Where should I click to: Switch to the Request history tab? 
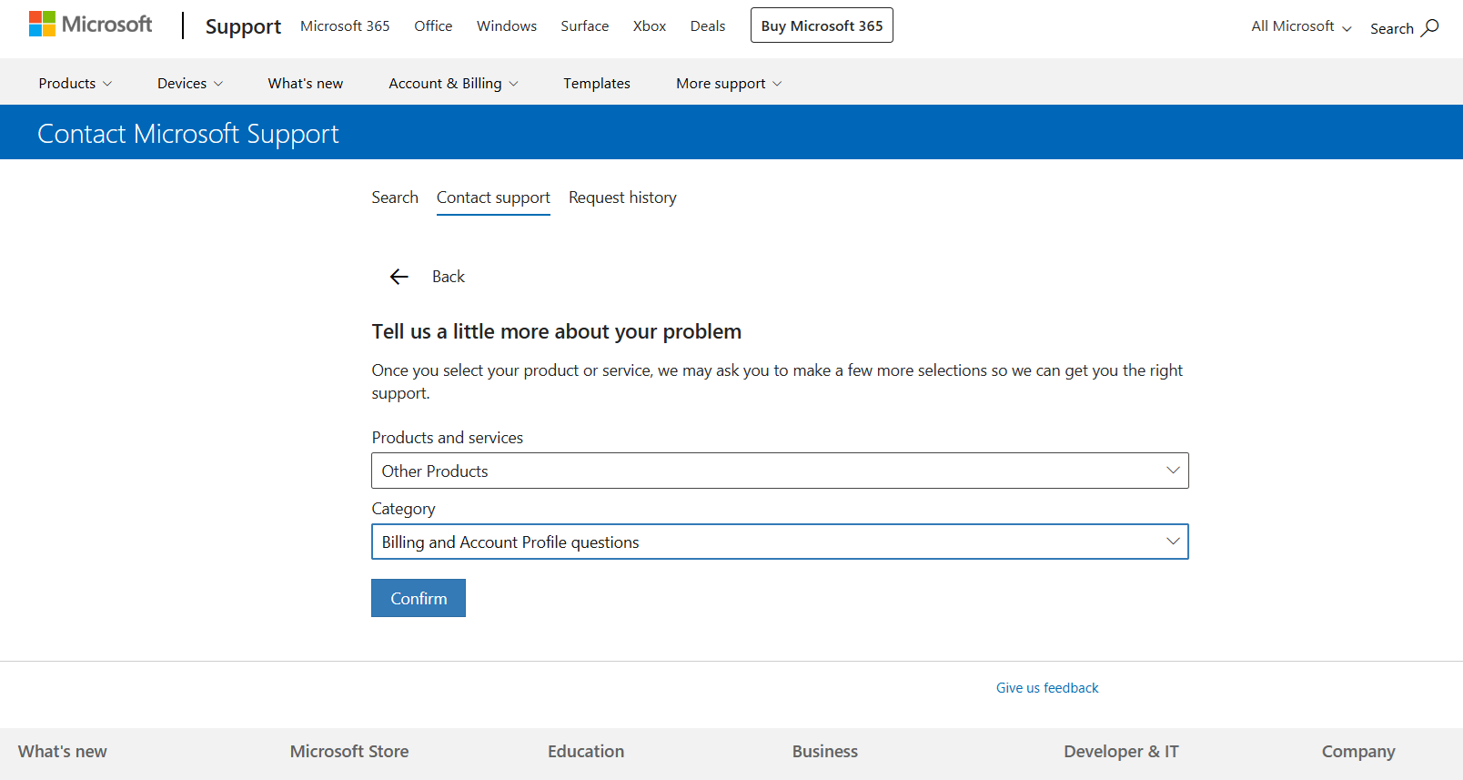(x=622, y=198)
